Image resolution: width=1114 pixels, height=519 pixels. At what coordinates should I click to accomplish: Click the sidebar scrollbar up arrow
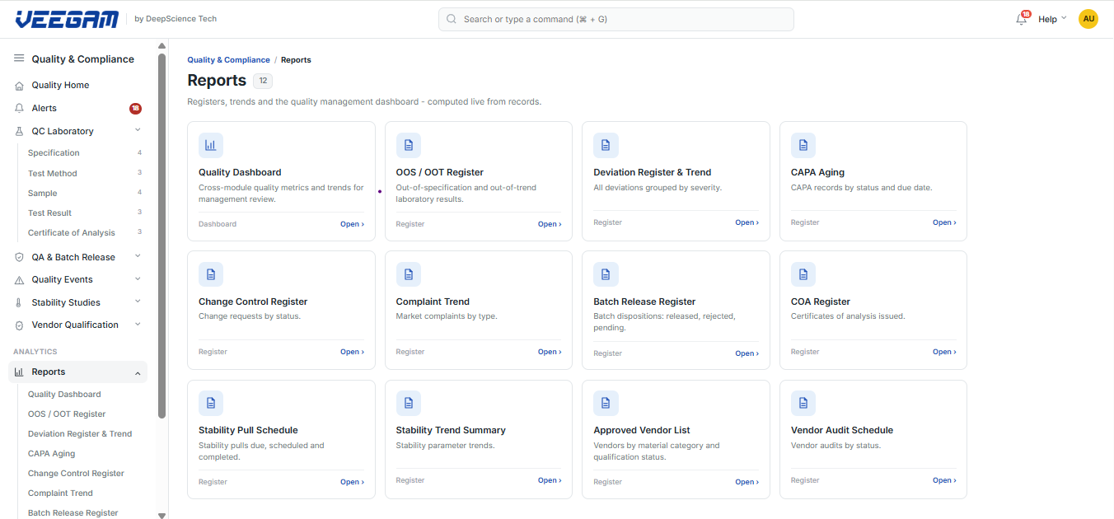click(x=161, y=46)
